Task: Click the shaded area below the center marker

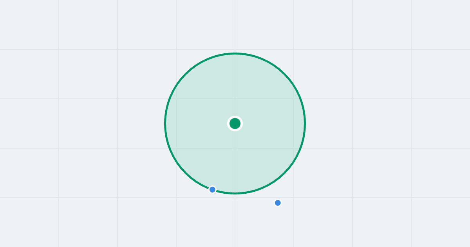Action: pos(235,159)
